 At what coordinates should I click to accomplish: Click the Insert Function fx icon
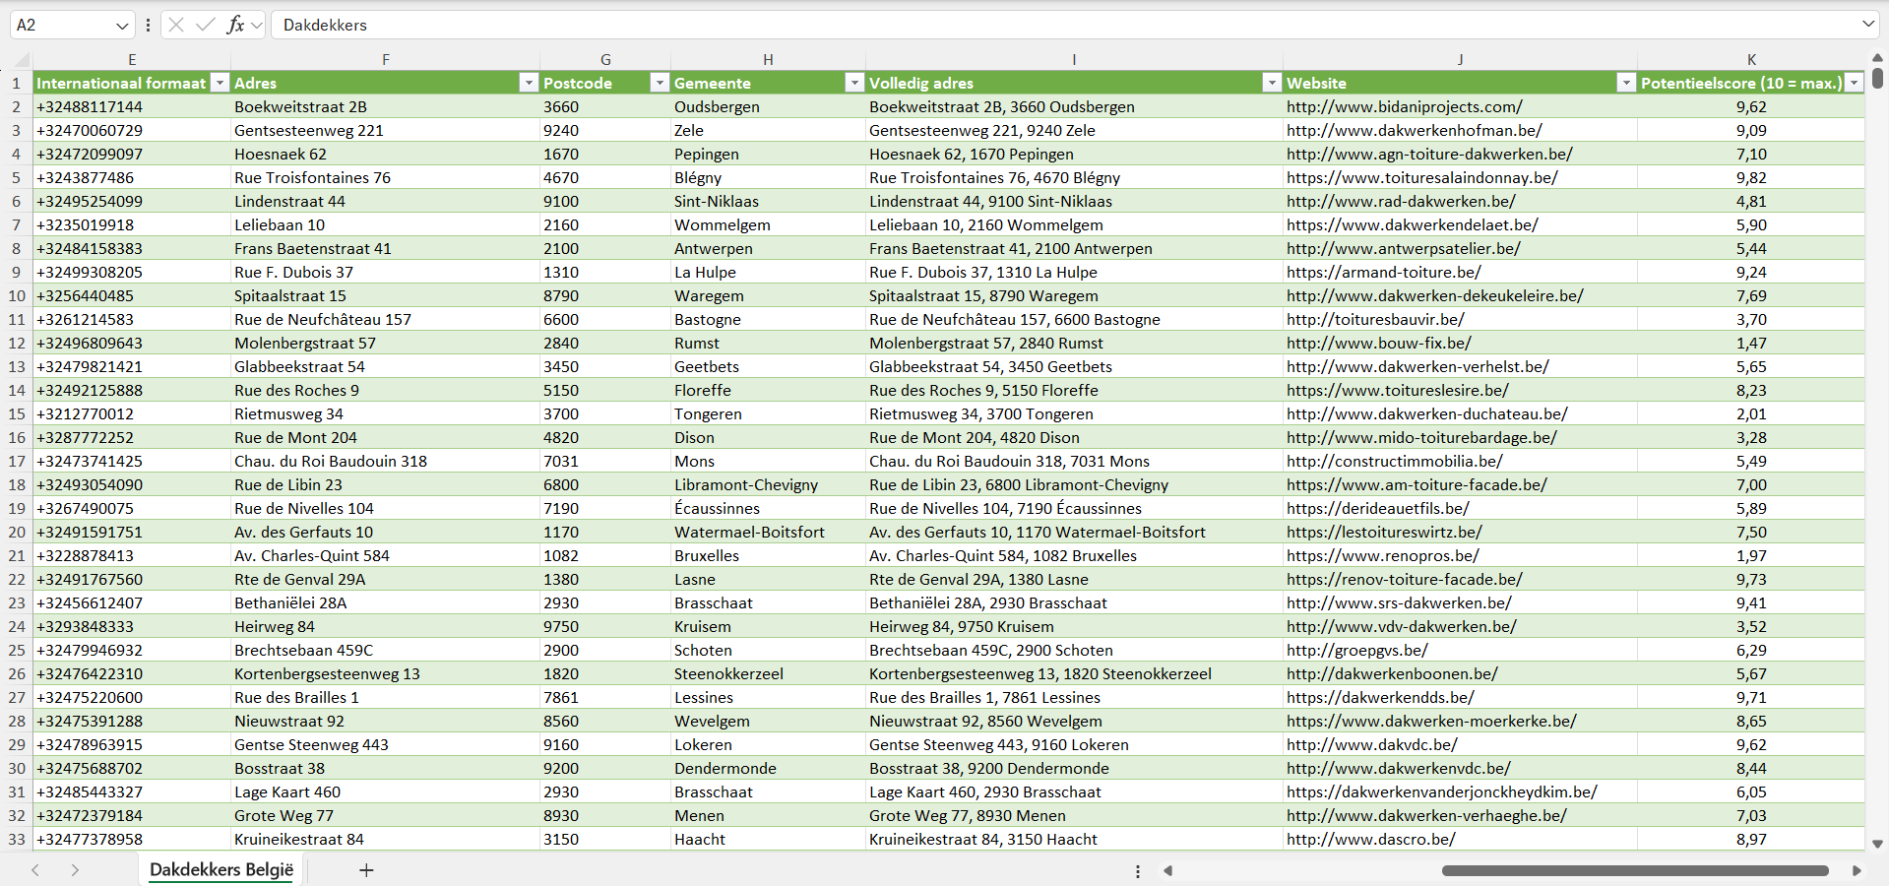click(x=235, y=25)
